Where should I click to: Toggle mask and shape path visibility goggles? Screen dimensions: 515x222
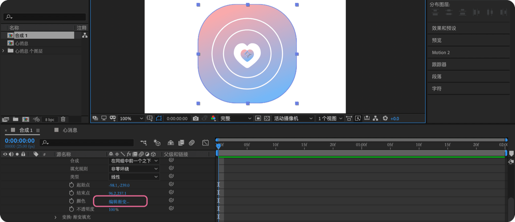click(x=113, y=118)
